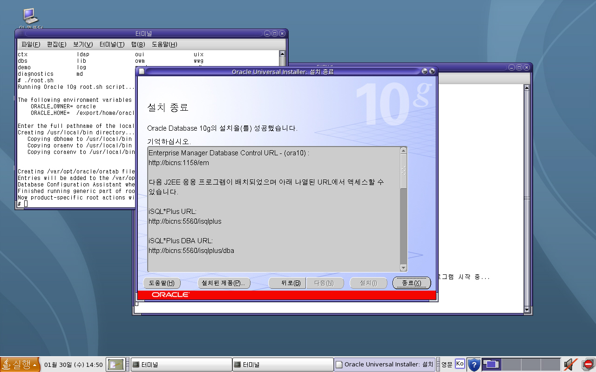This screenshot has height=372, width=596.
Task: Select first workspace in workspace switcher
Action: (491, 365)
